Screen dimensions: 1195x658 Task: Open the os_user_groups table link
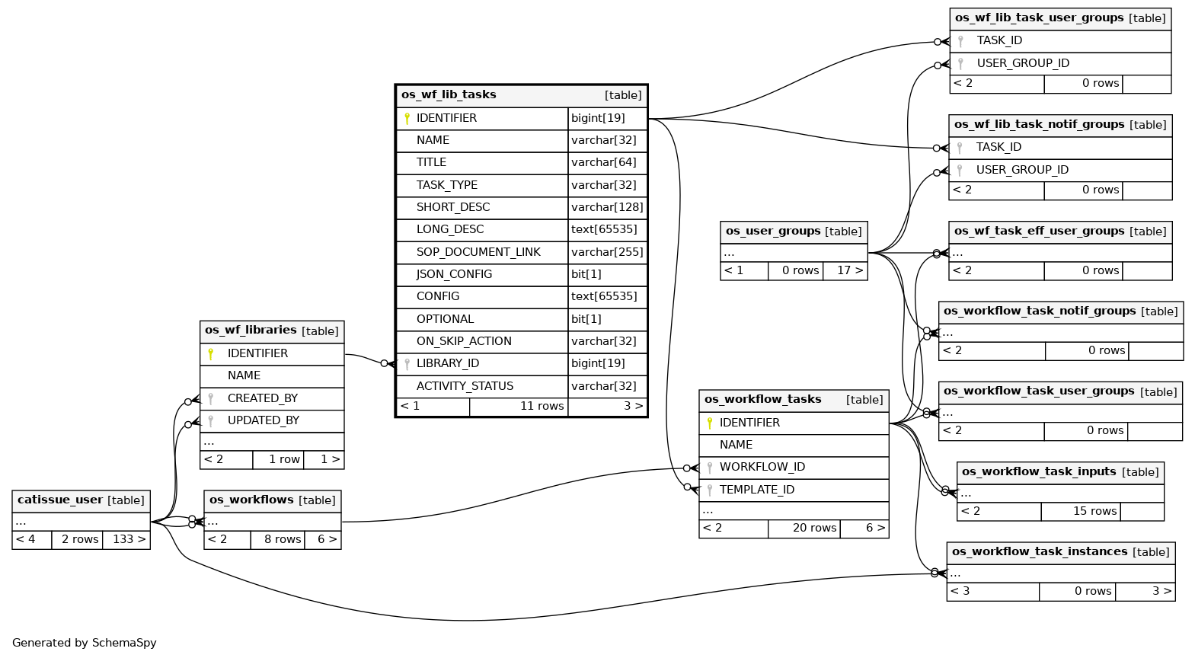(794, 232)
